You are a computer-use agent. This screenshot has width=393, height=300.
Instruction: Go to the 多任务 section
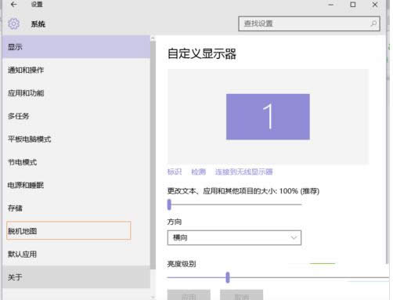pos(76,116)
